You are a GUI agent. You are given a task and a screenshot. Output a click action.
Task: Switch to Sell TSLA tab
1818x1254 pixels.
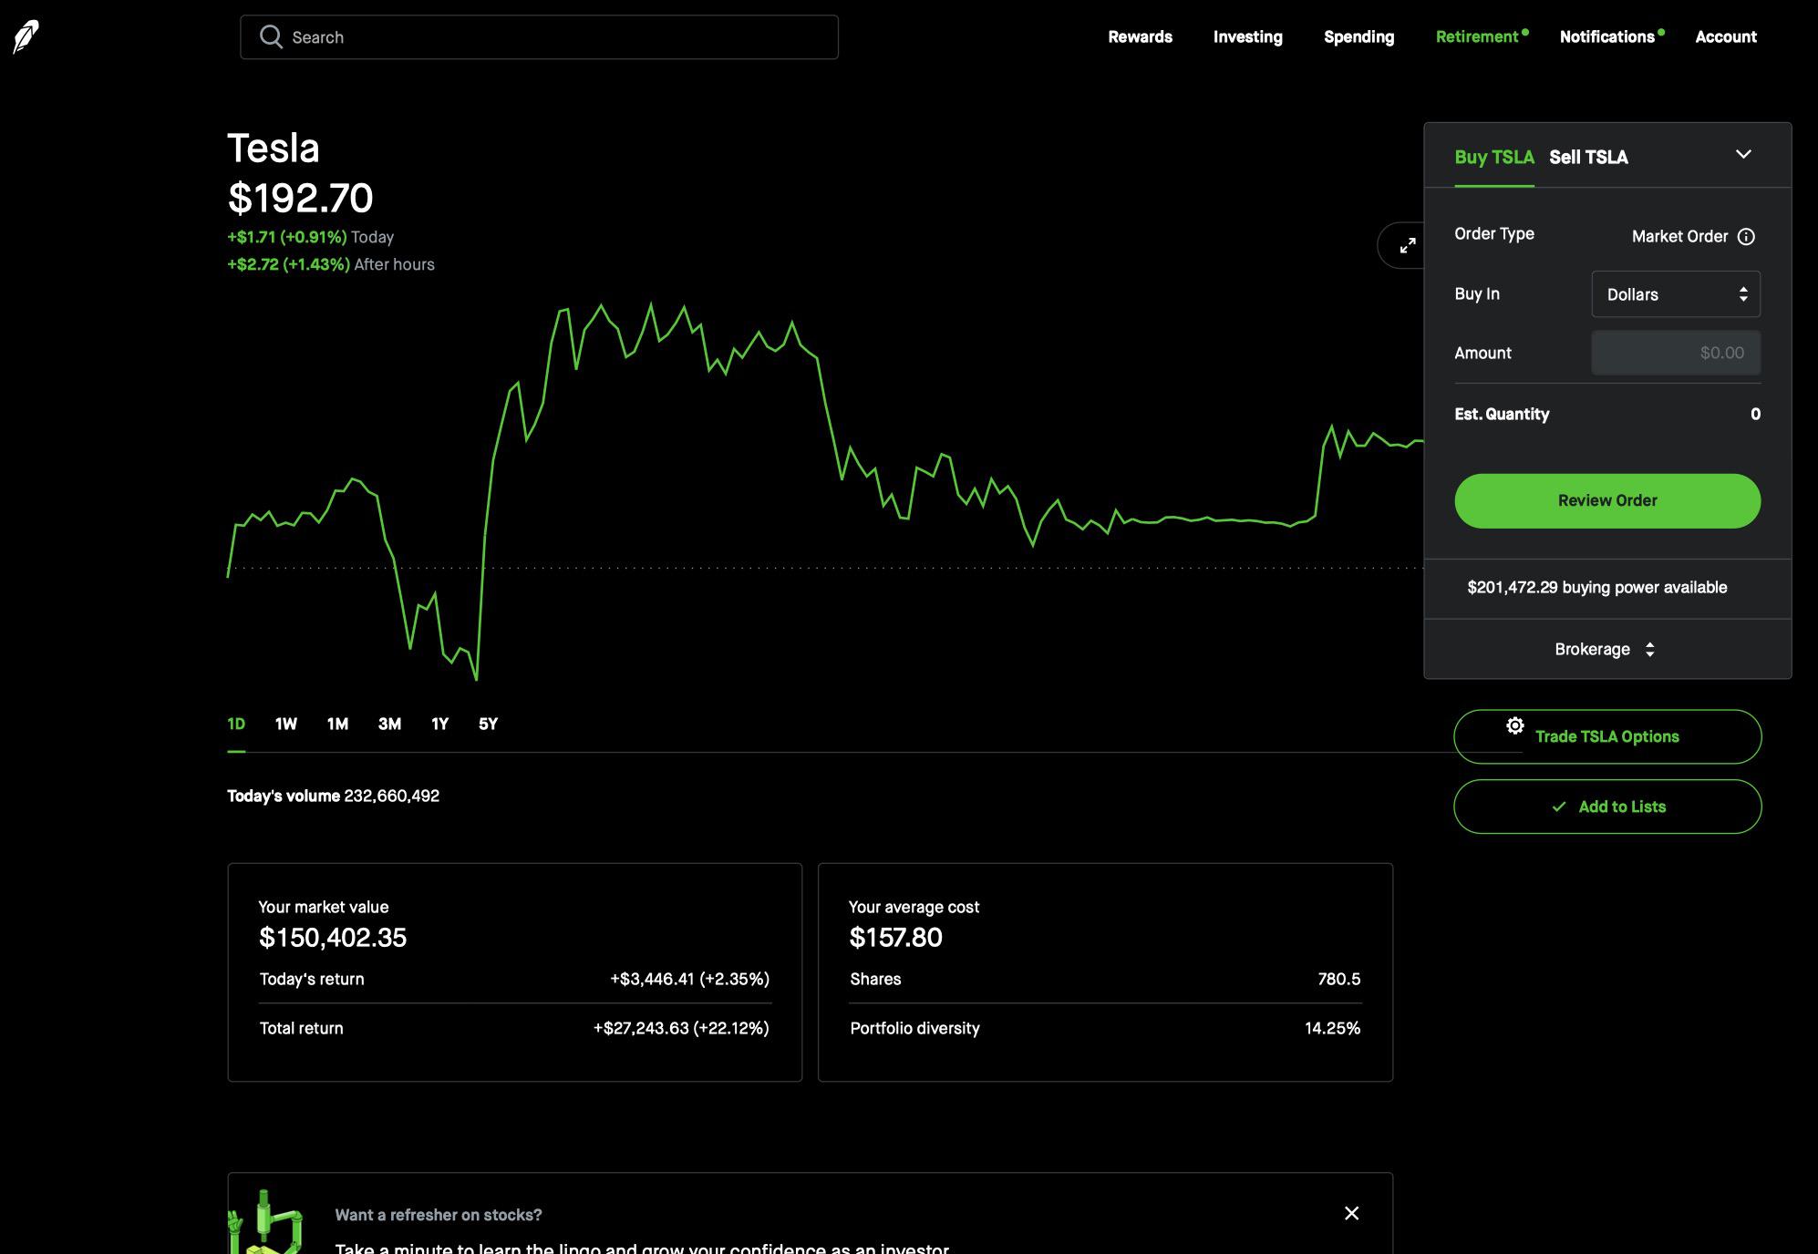(x=1588, y=158)
